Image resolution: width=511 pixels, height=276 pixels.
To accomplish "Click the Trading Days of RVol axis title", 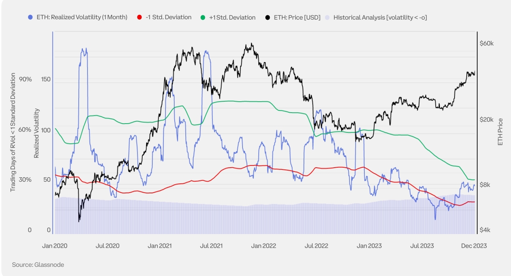I will click(13, 132).
